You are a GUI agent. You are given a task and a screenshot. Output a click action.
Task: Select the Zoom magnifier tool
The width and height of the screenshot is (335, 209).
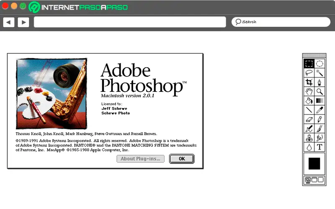320,91
